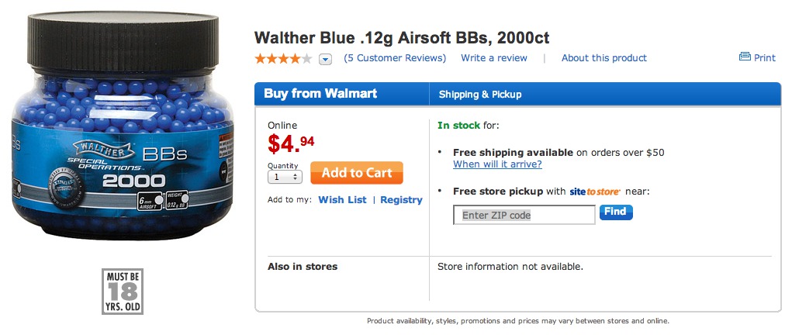Screen dimensions: 792x335
Task: Open the When will it arrive link
Action: [497, 164]
